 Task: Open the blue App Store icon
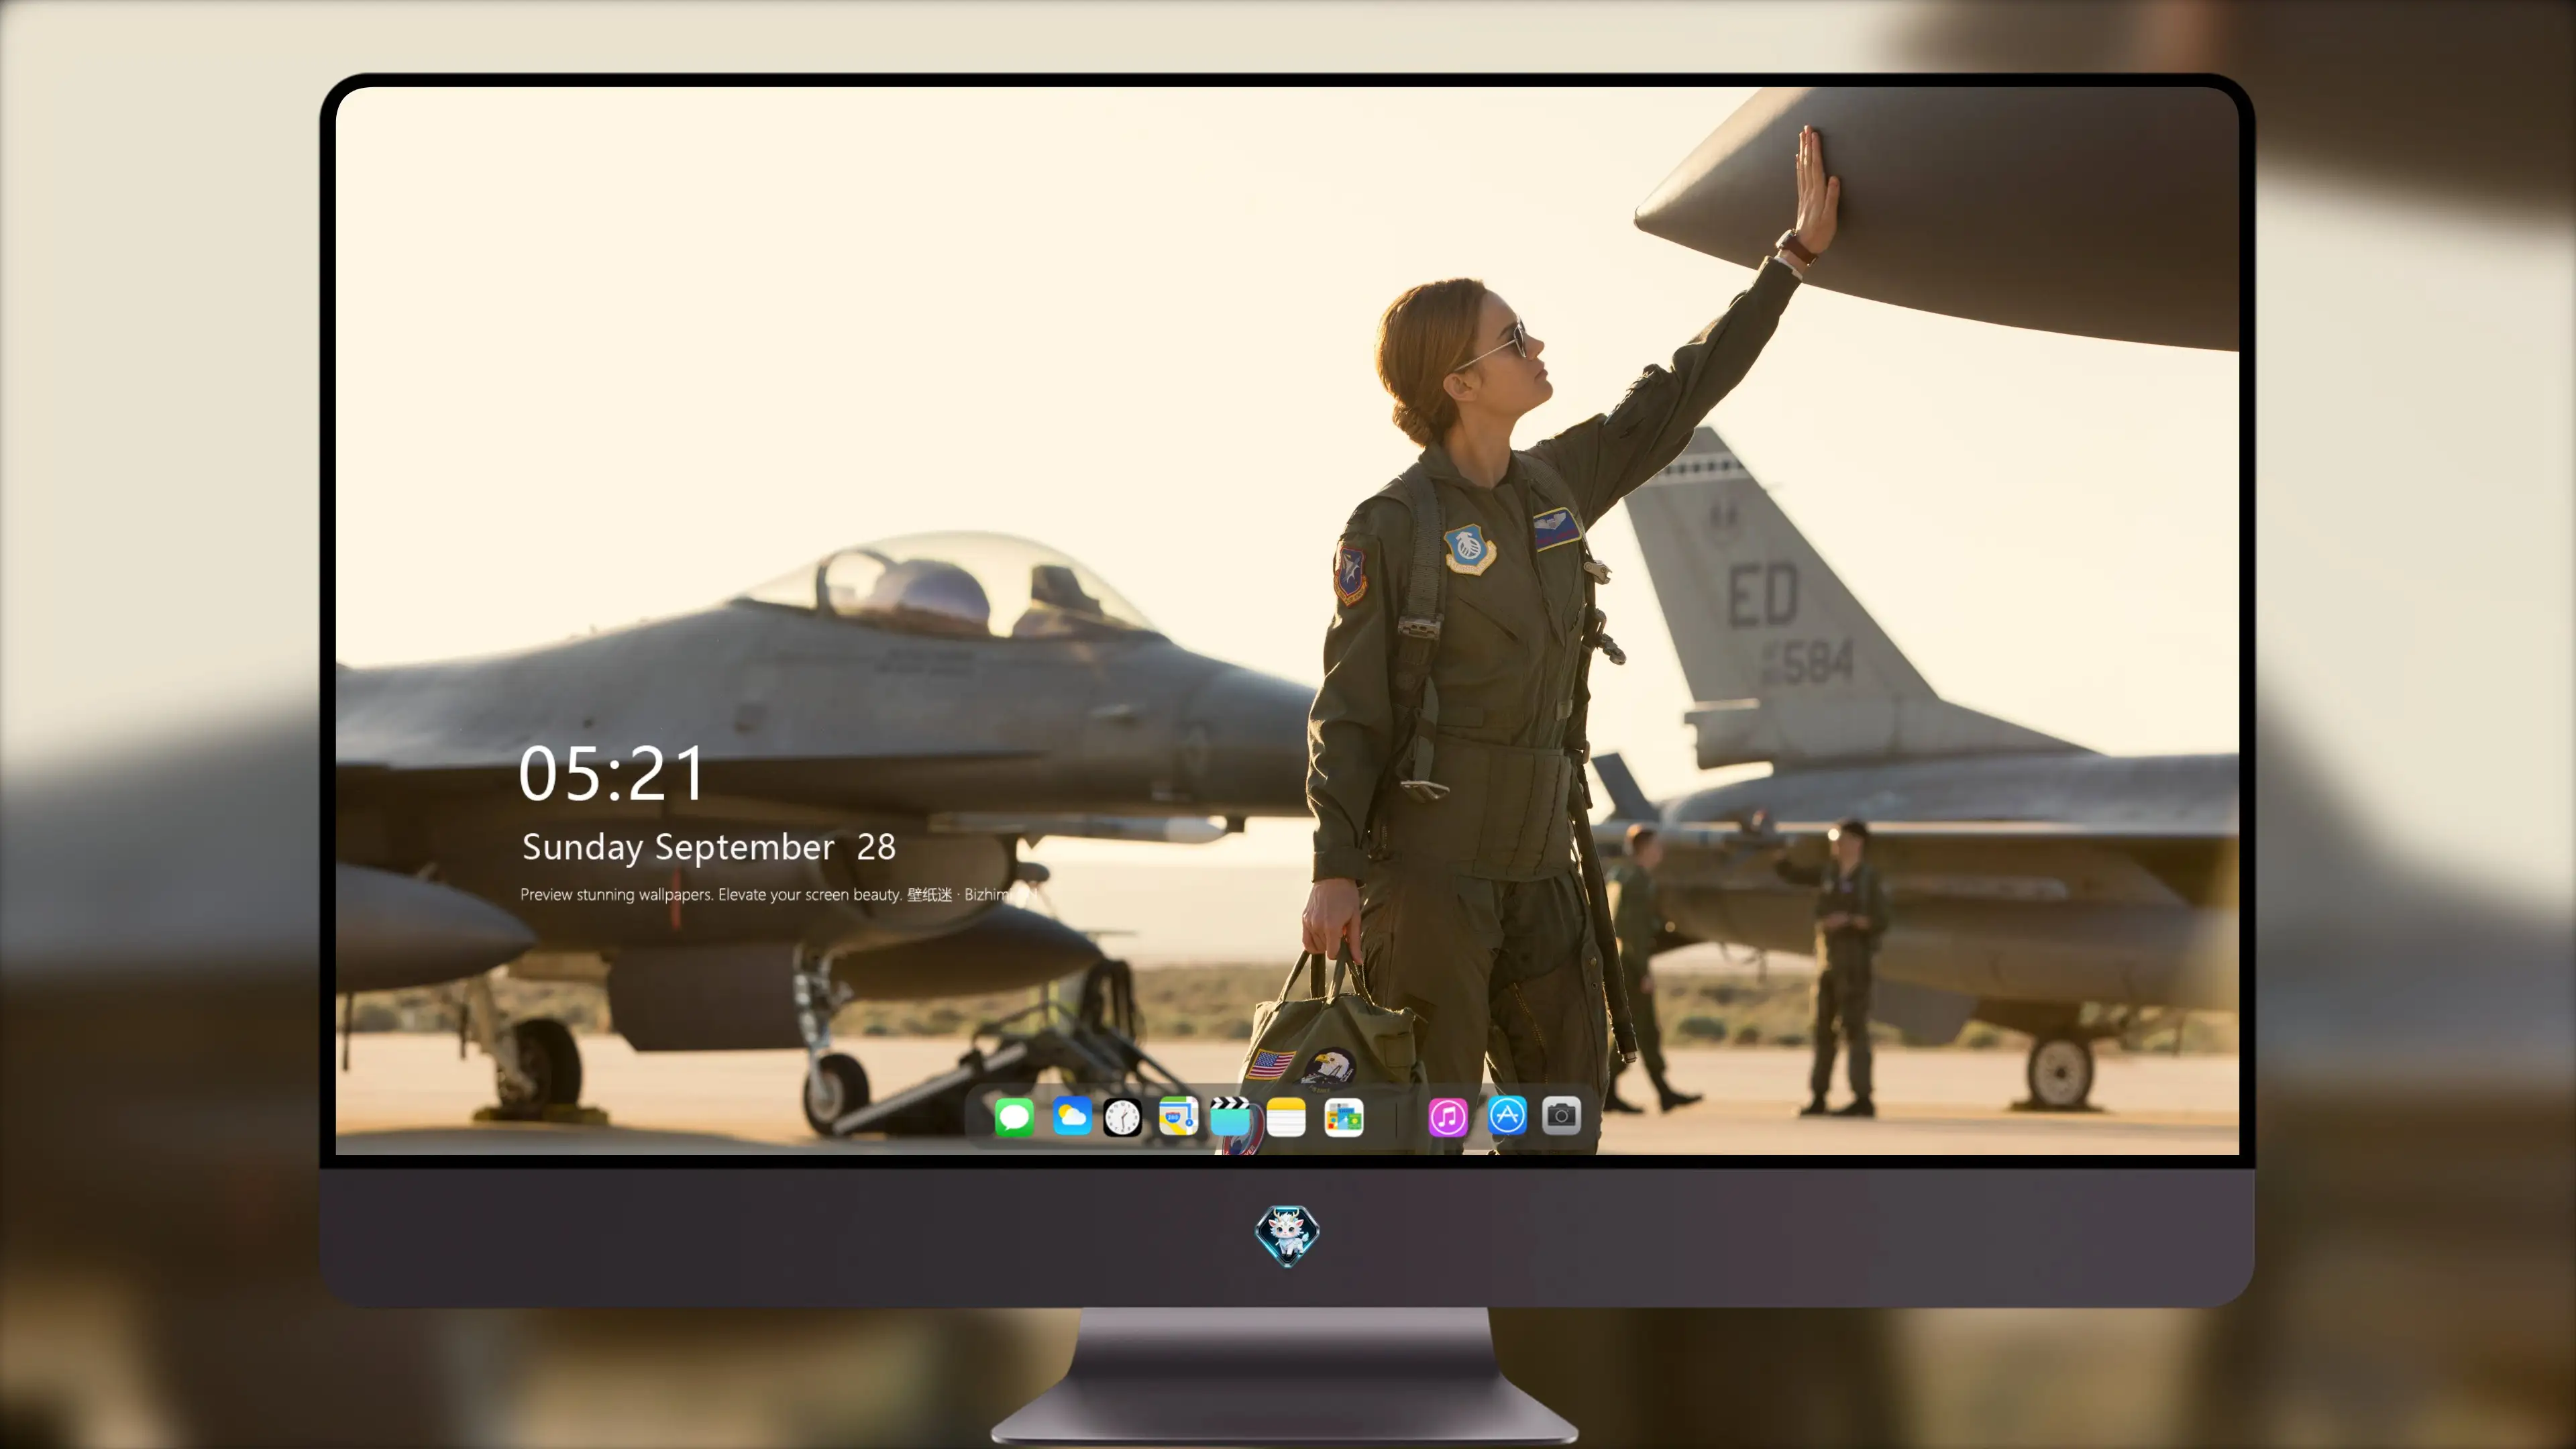click(1507, 1115)
